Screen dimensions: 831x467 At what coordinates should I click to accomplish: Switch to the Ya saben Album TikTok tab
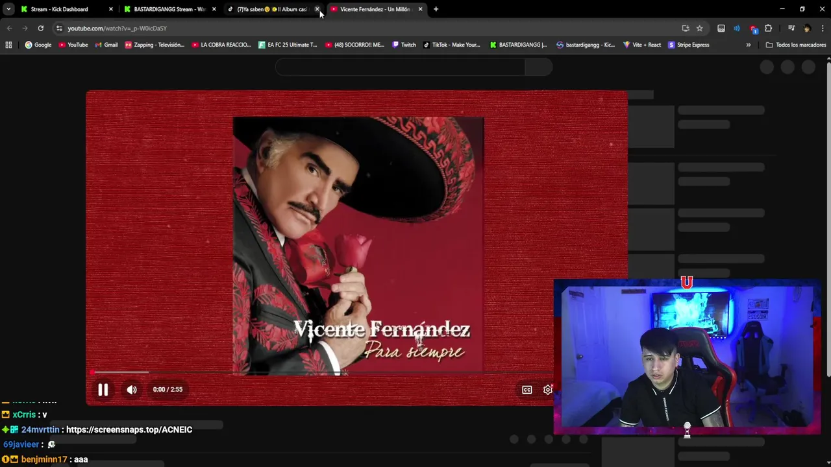(x=272, y=9)
